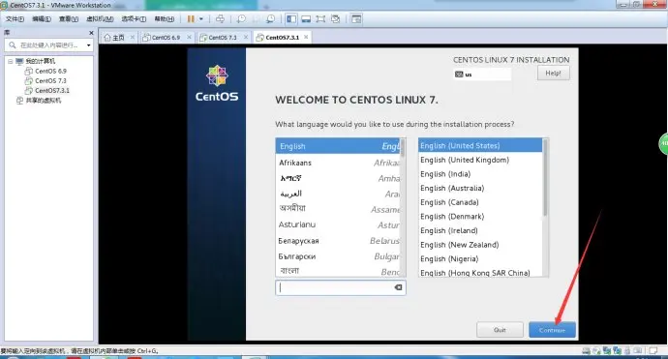Open the 编辑(E) menu
This screenshot has width=668, height=359.
[42, 18]
